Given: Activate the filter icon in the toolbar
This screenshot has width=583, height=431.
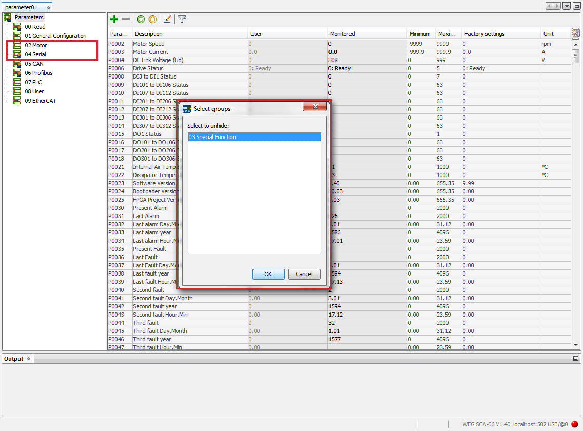Looking at the screenshot, I should point(181,19).
